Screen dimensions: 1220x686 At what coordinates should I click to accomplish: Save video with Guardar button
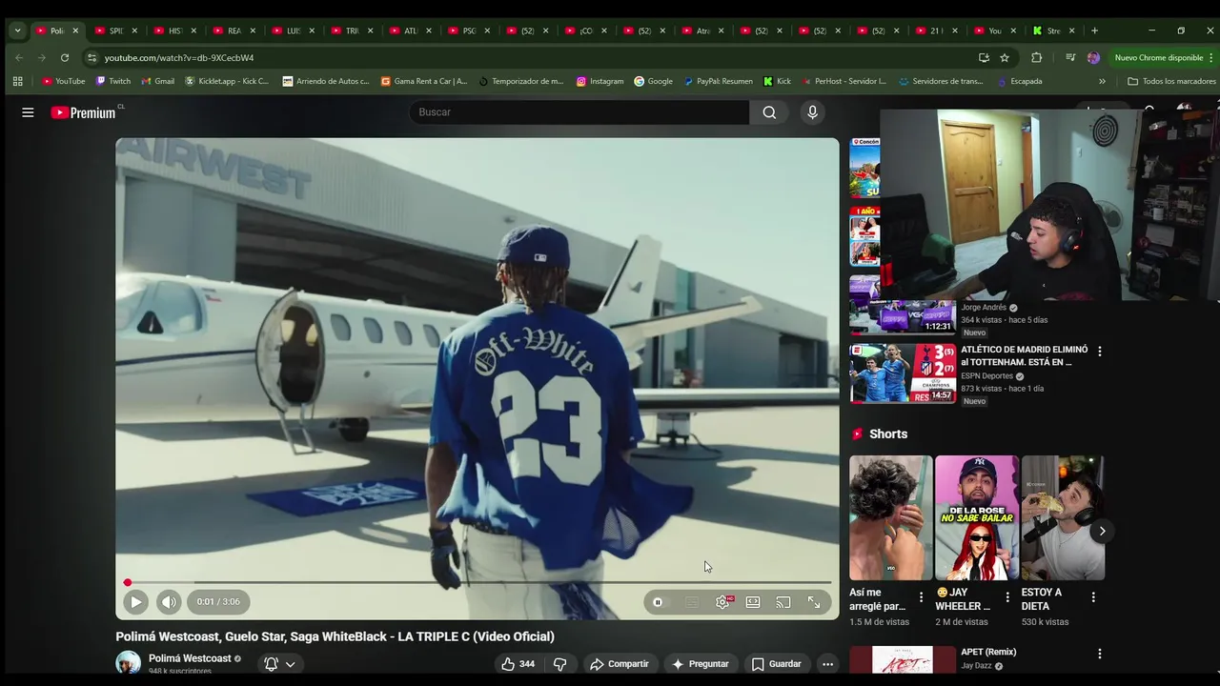pos(776,664)
